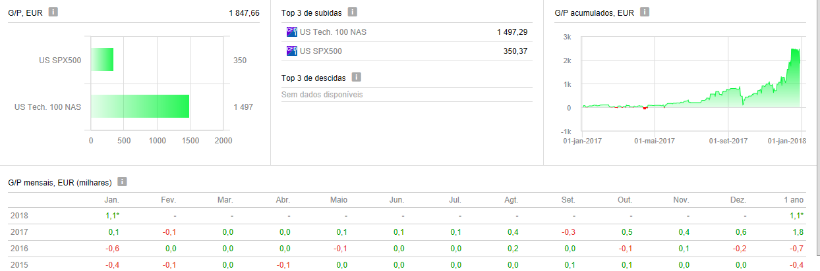Click info icon beside Top 3 de descidas
The image size is (820, 271).
click(356, 78)
